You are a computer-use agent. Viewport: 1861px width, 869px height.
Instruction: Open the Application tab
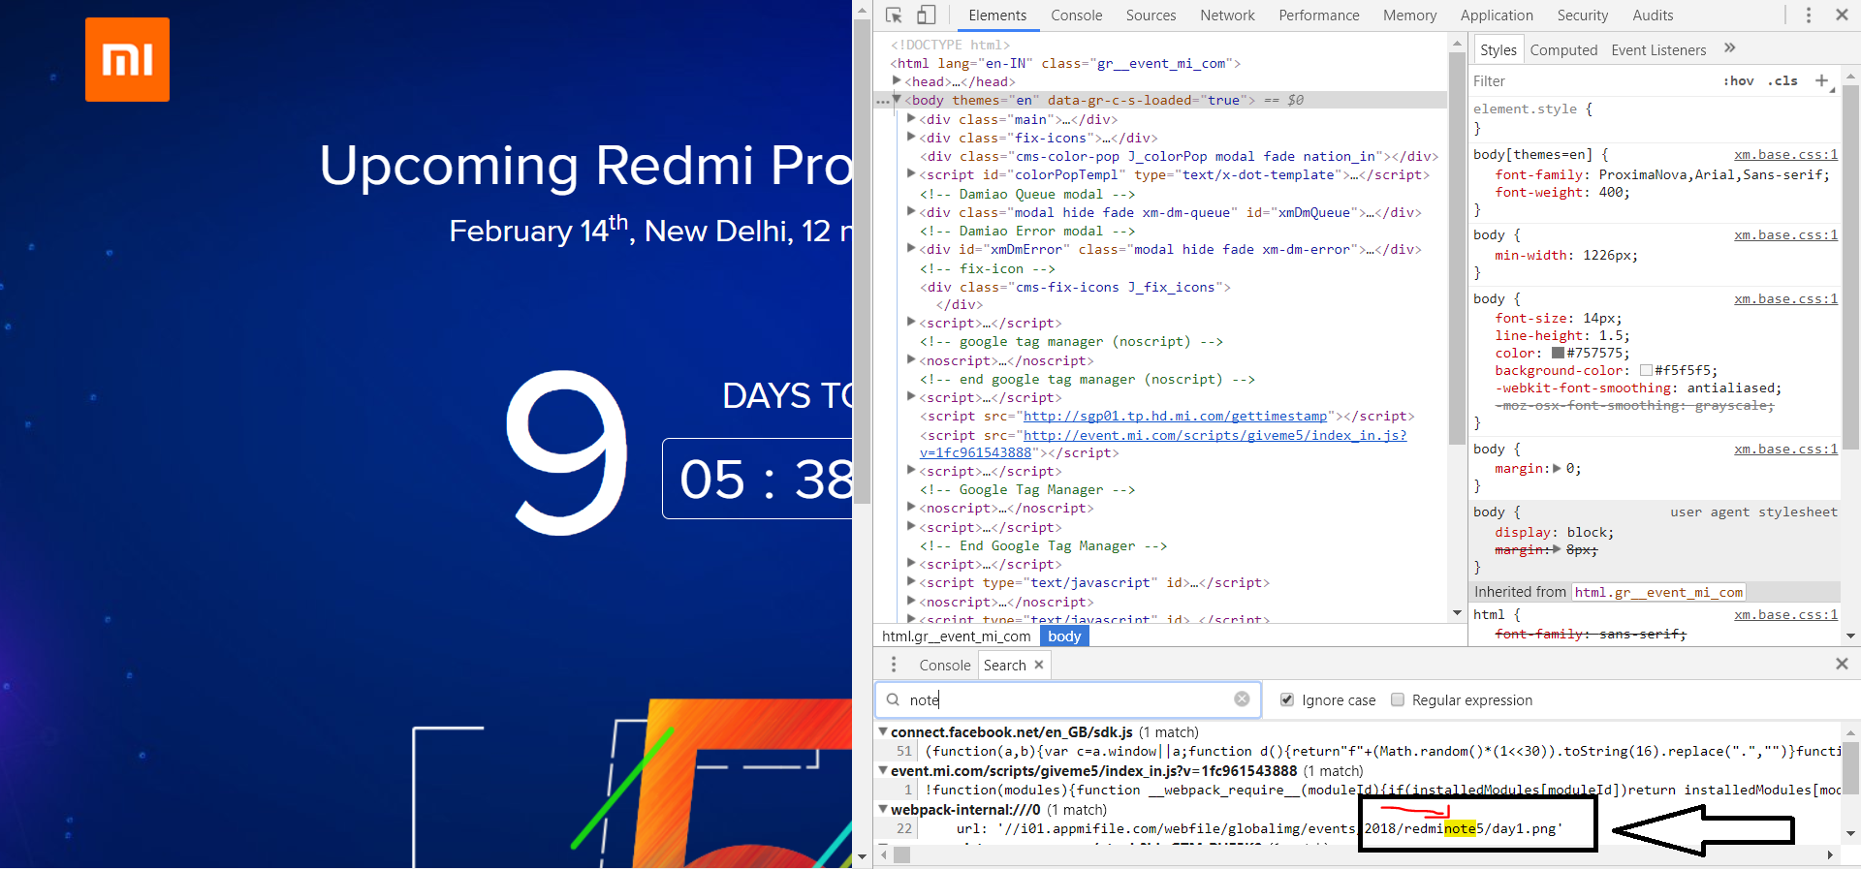click(x=1497, y=16)
